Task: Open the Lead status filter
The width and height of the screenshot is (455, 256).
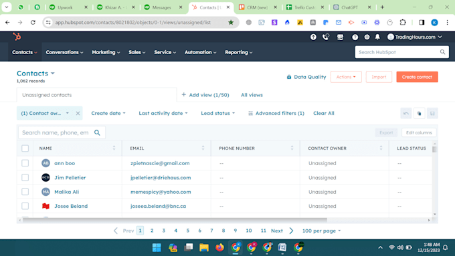Action: tap(218, 114)
